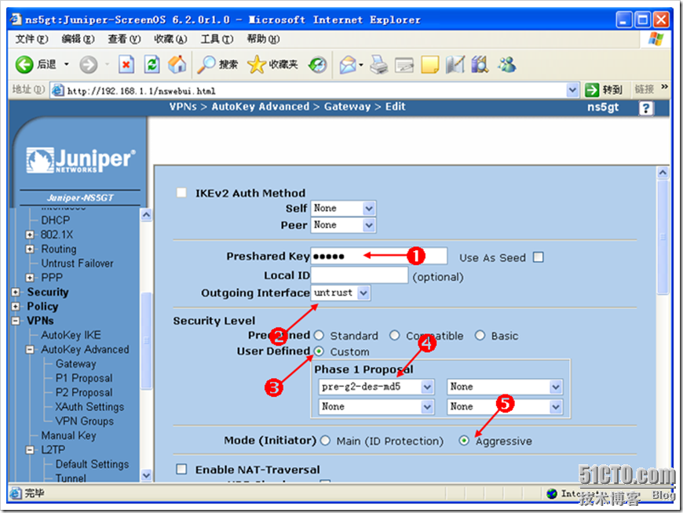Image resolution: width=683 pixels, height=513 pixels.
Task: Open the File (文件) menu
Action: click(31, 39)
